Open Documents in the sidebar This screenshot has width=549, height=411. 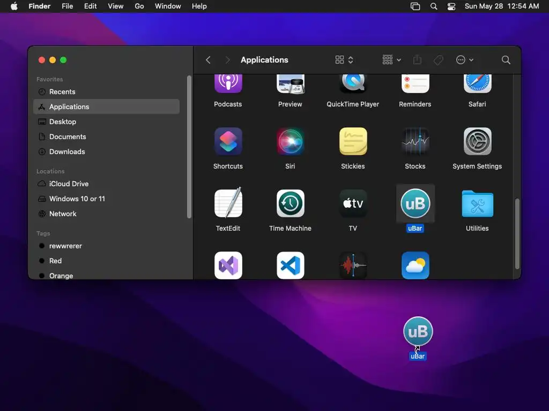point(107,136)
